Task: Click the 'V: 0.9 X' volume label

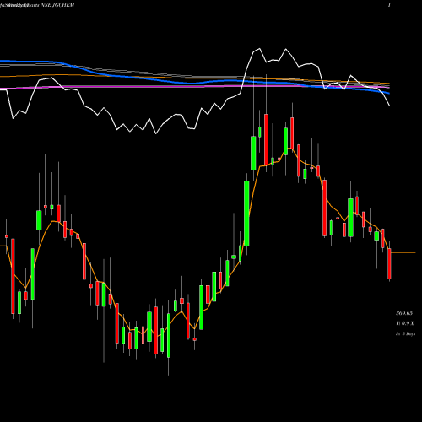Action: pos(405,323)
